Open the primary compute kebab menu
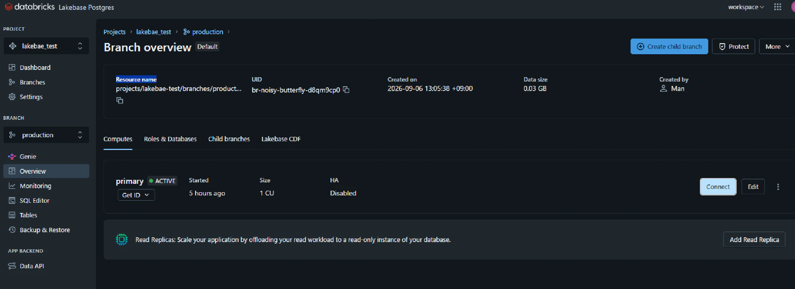 778,187
